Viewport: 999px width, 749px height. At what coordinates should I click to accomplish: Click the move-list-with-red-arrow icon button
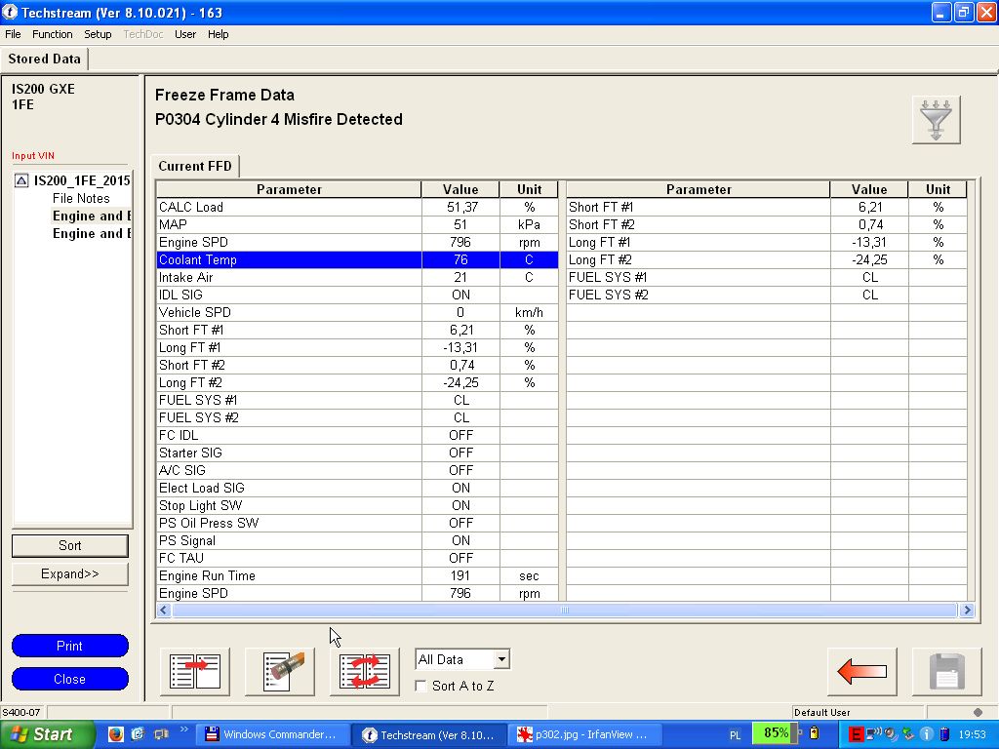coord(195,671)
